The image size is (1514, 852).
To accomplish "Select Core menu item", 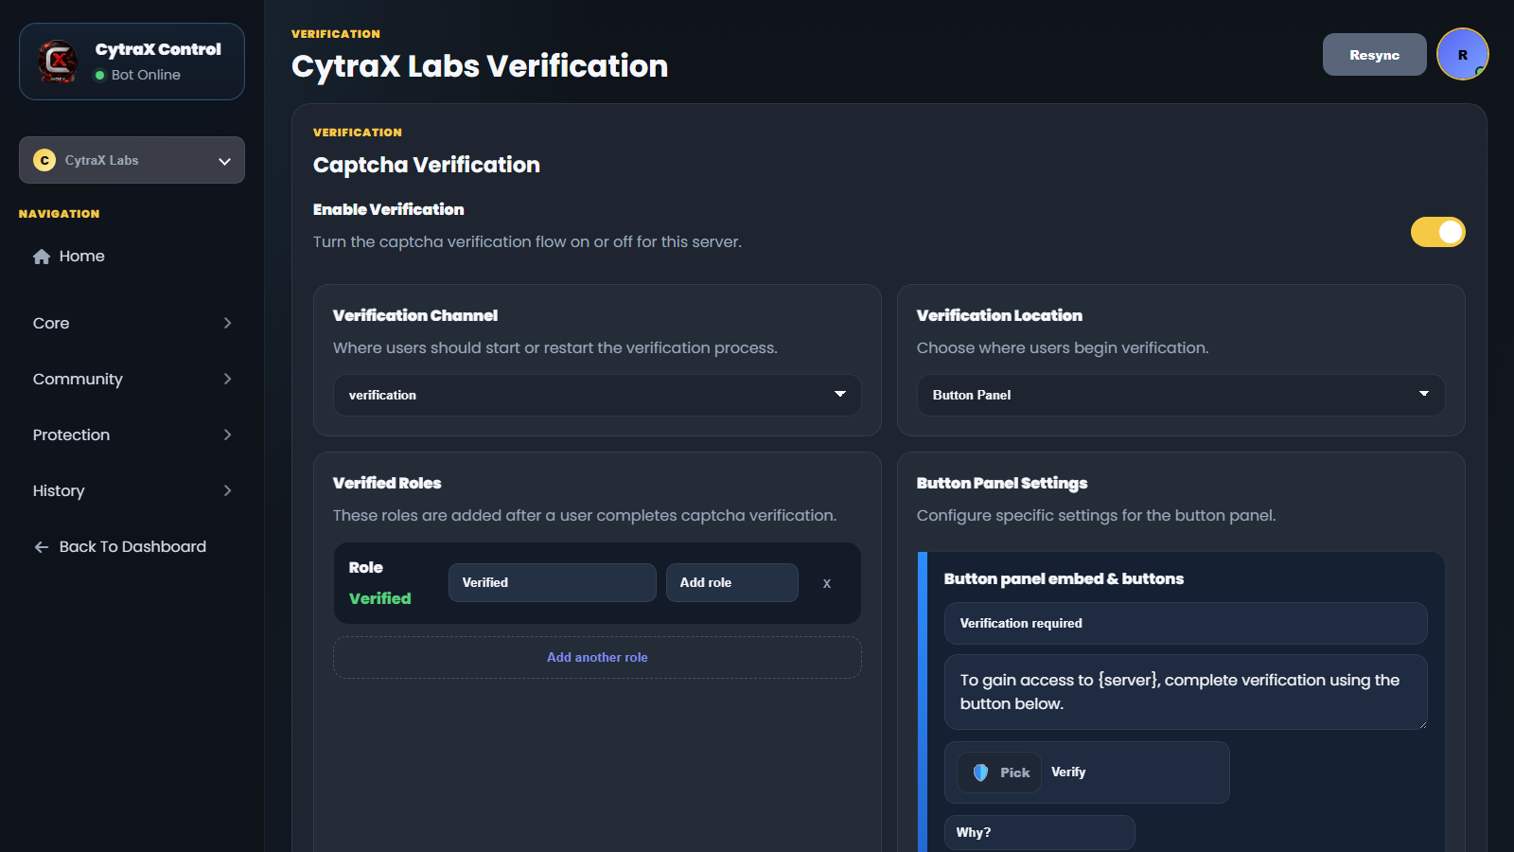I will point(132,324).
